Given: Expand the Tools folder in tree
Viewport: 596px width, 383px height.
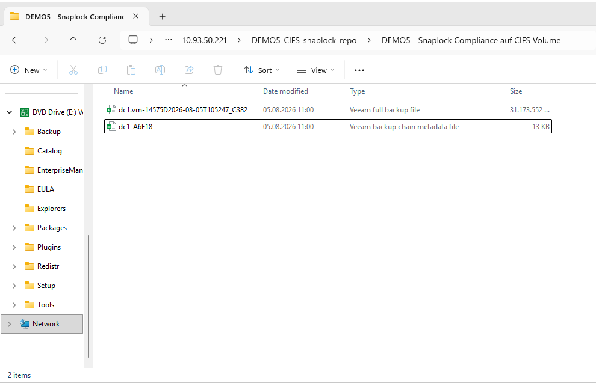Looking at the screenshot, I should coord(14,305).
